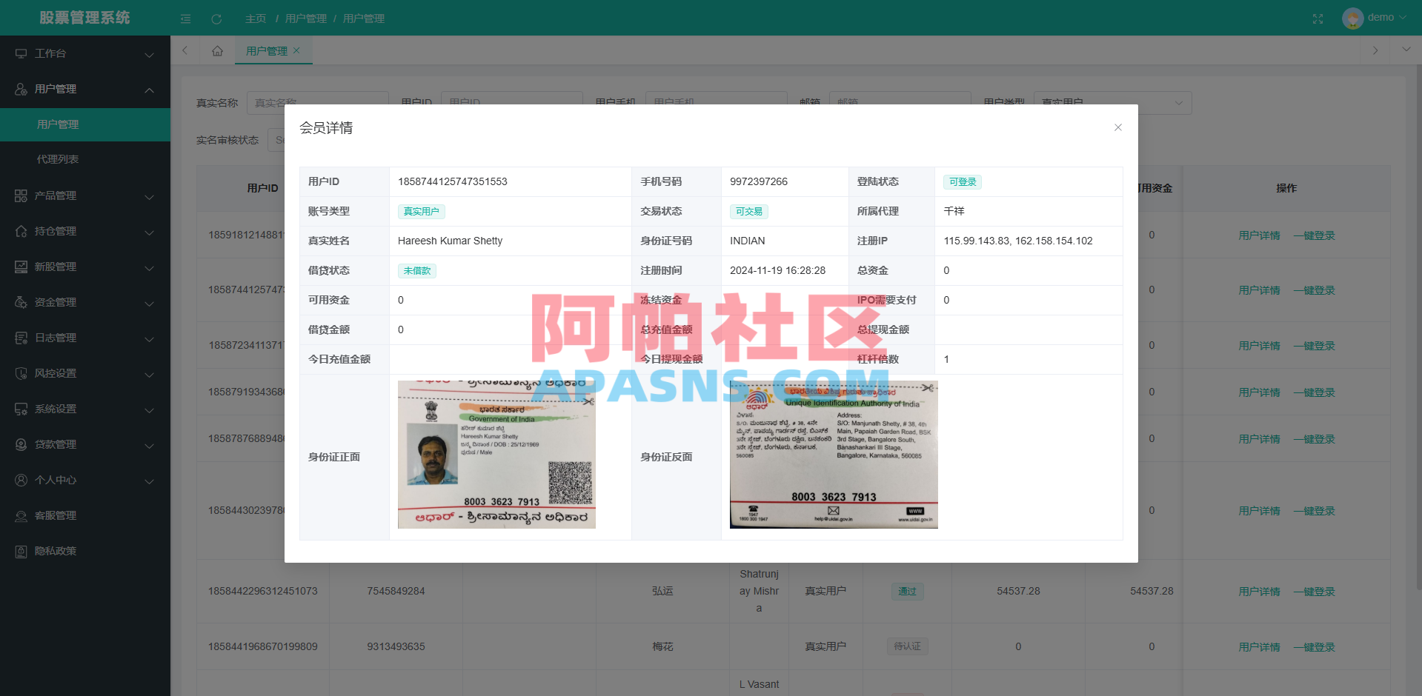Click the 一键登录 link in first row
The width and height of the screenshot is (1422, 696).
click(x=1315, y=235)
